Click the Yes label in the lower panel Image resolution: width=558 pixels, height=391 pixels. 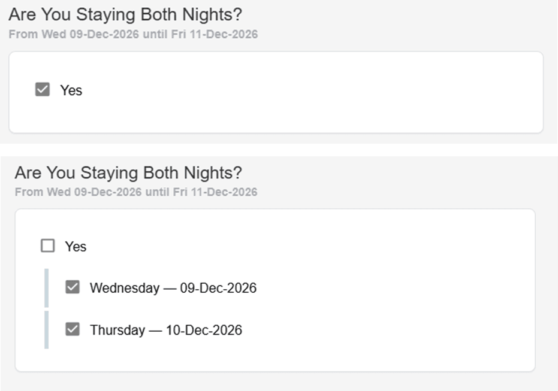click(76, 247)
